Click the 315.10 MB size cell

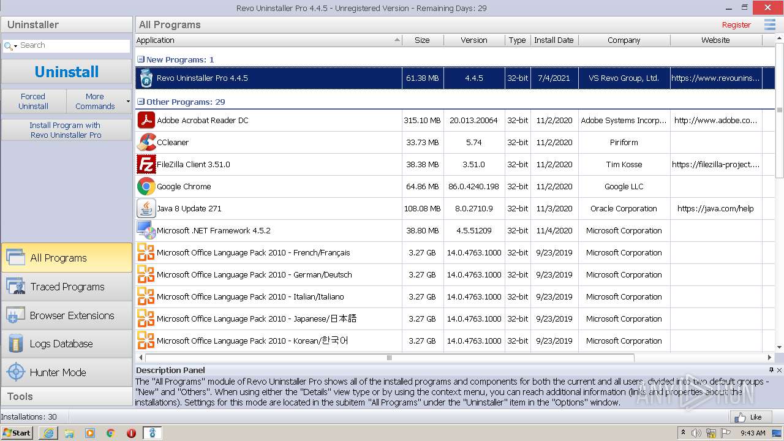click(423, 120)
